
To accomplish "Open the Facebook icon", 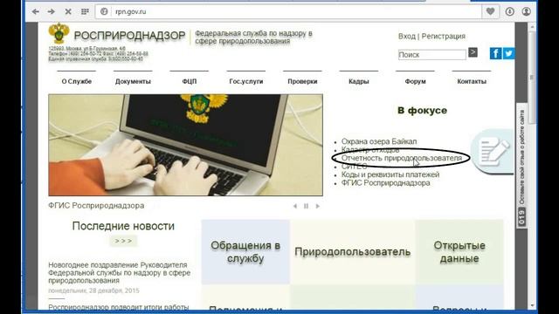I will (x=495, y=53).
